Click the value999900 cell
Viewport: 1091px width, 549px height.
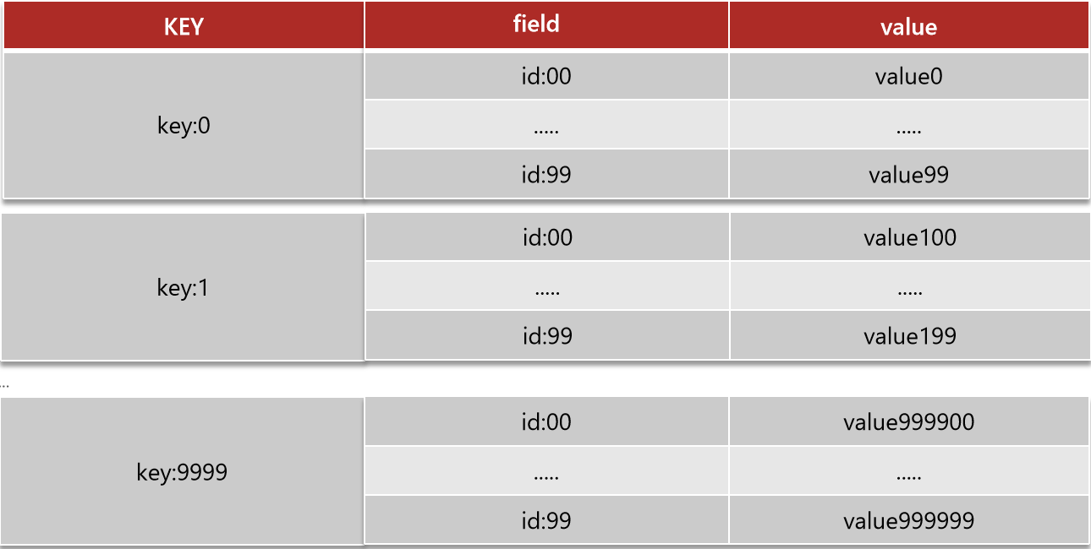coord(908,421)
